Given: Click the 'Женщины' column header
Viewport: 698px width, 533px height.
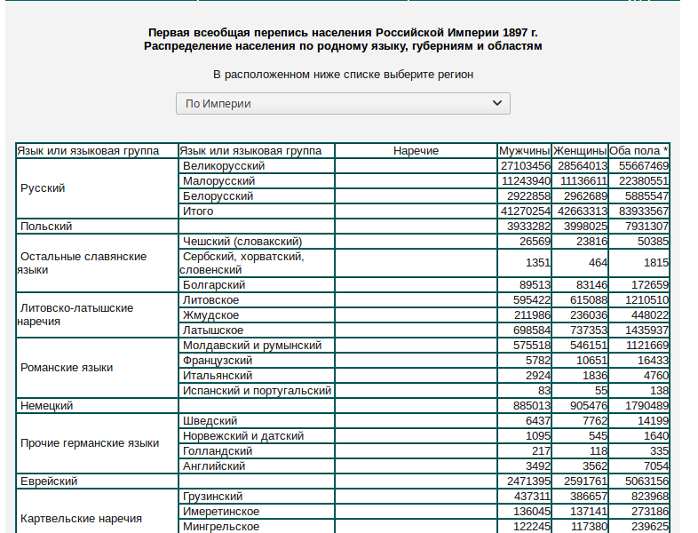Looking at the screenshot, I should 579,151.
